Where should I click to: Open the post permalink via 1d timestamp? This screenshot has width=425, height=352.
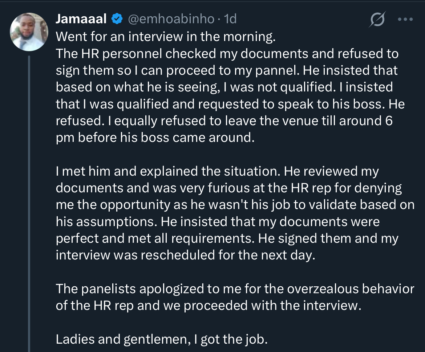(230, 19)
